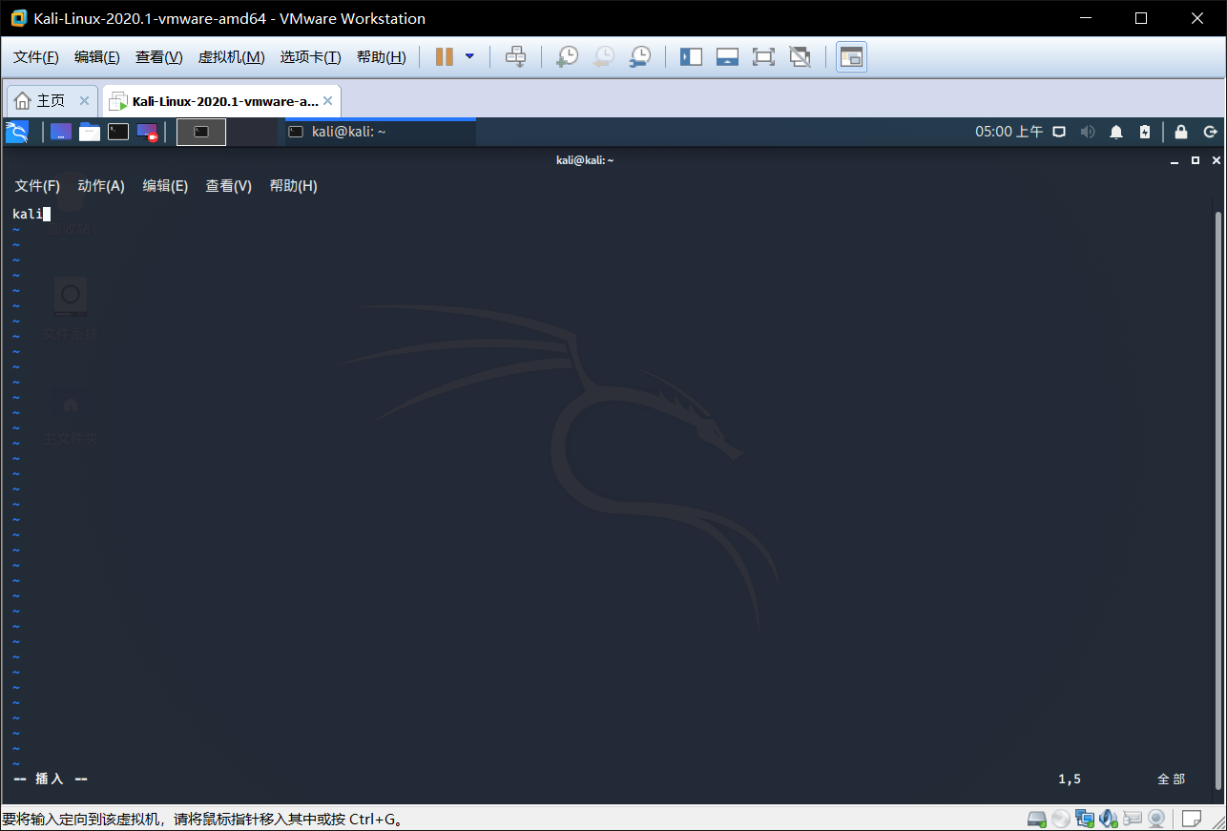Screen dimensions: 1227x831
Task: Open the 虚拟机(M) menu
Action: 231,57
